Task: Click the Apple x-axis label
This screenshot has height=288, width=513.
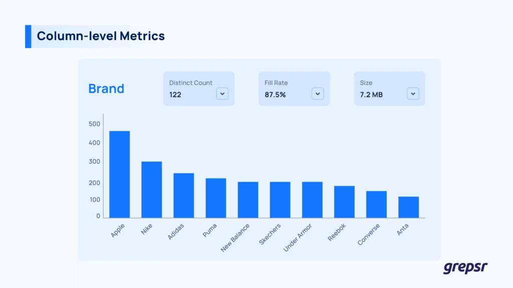Action: pos(118,230)
